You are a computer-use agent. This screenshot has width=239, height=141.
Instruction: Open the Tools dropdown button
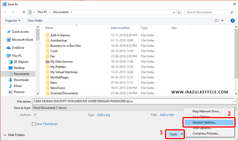[x=175, y=134]
